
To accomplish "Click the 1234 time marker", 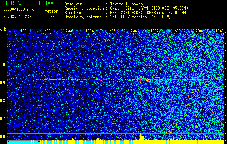I will pos(90,31).
